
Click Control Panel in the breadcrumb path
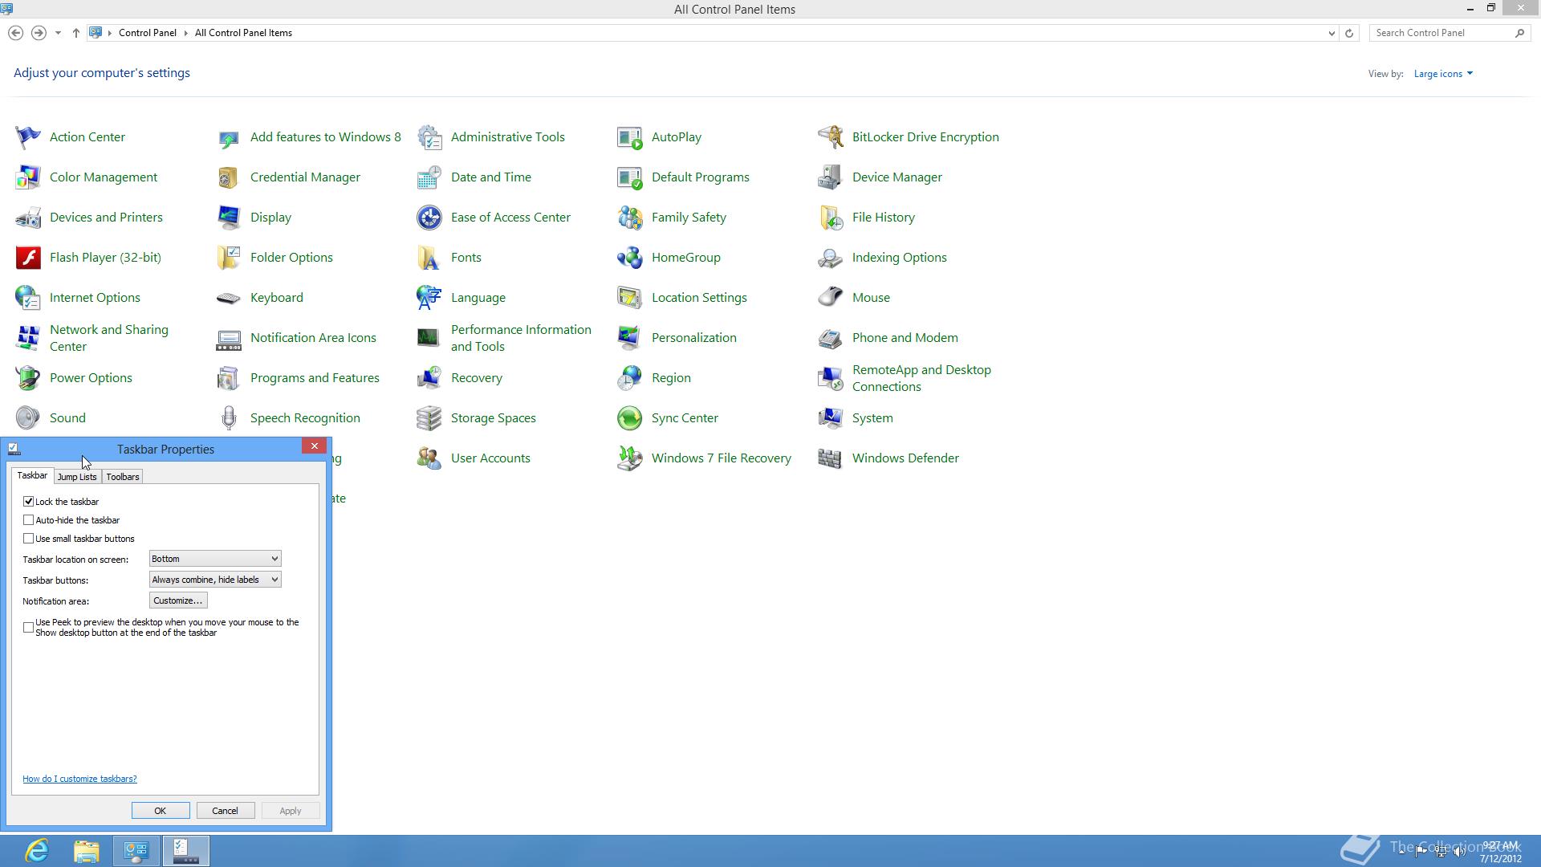pyautogui.click(x=148, y=33)
